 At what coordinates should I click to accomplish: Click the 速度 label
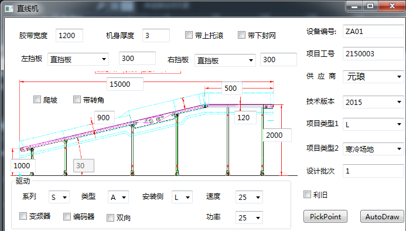click(213, 196)
